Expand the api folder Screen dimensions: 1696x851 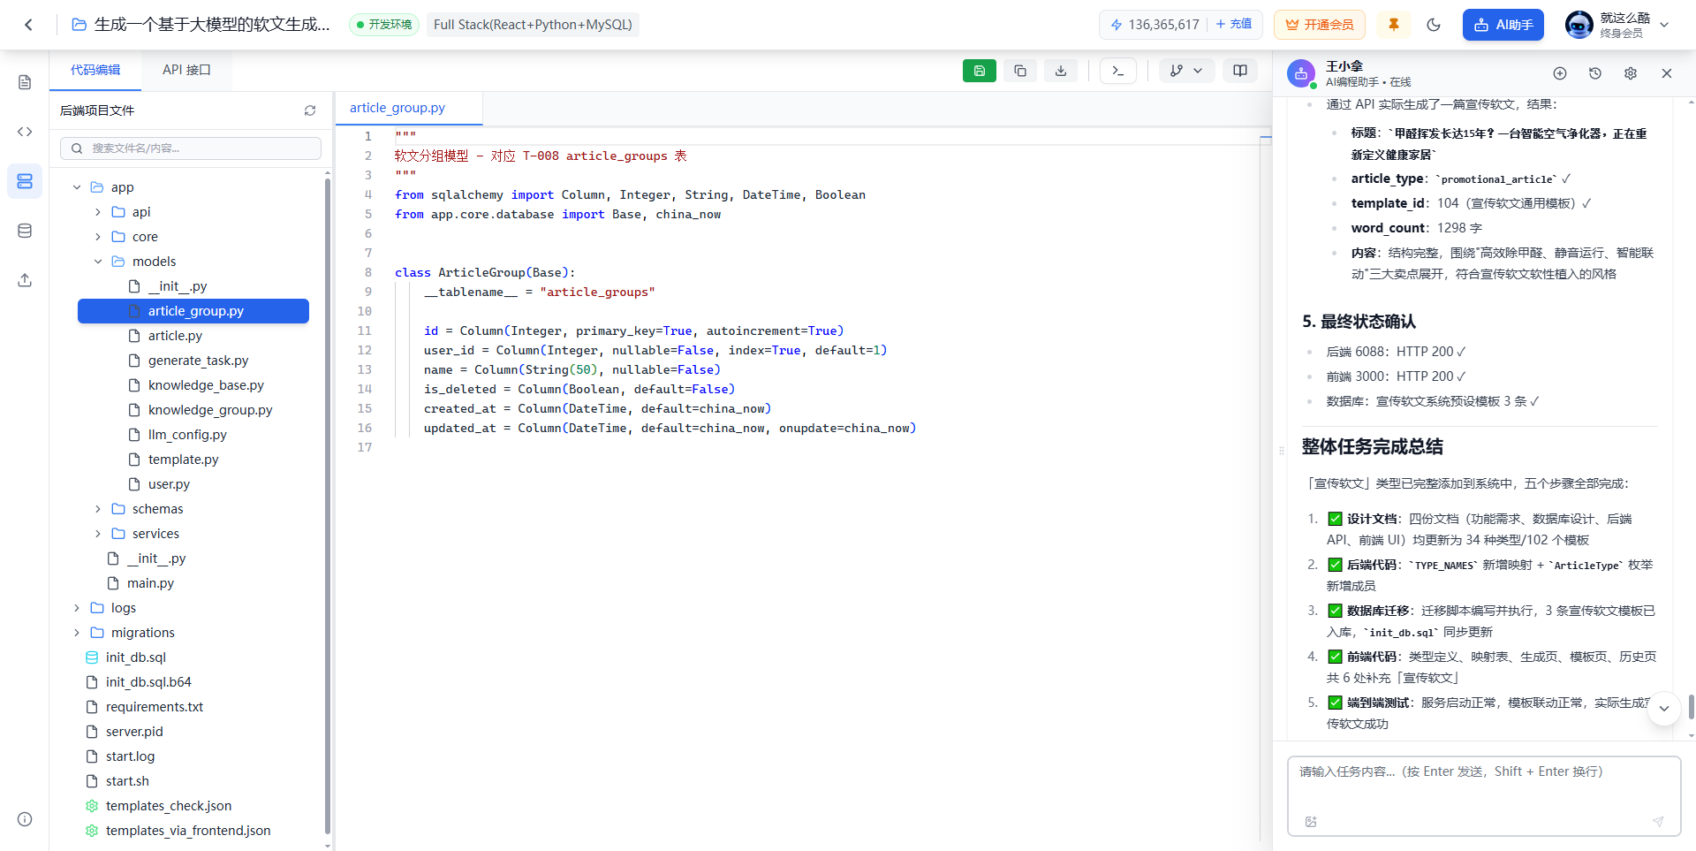[98, 212]
